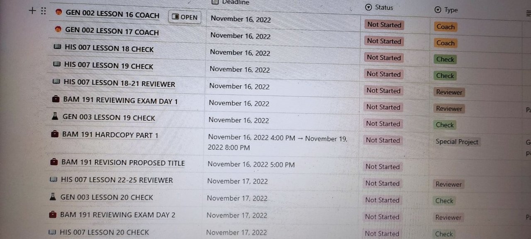This screenshot has height=239, width=531.
Task: Open the GEN 002 LESSON 17 COACH page
Action: pyautogui.click(x=112, y=31)
